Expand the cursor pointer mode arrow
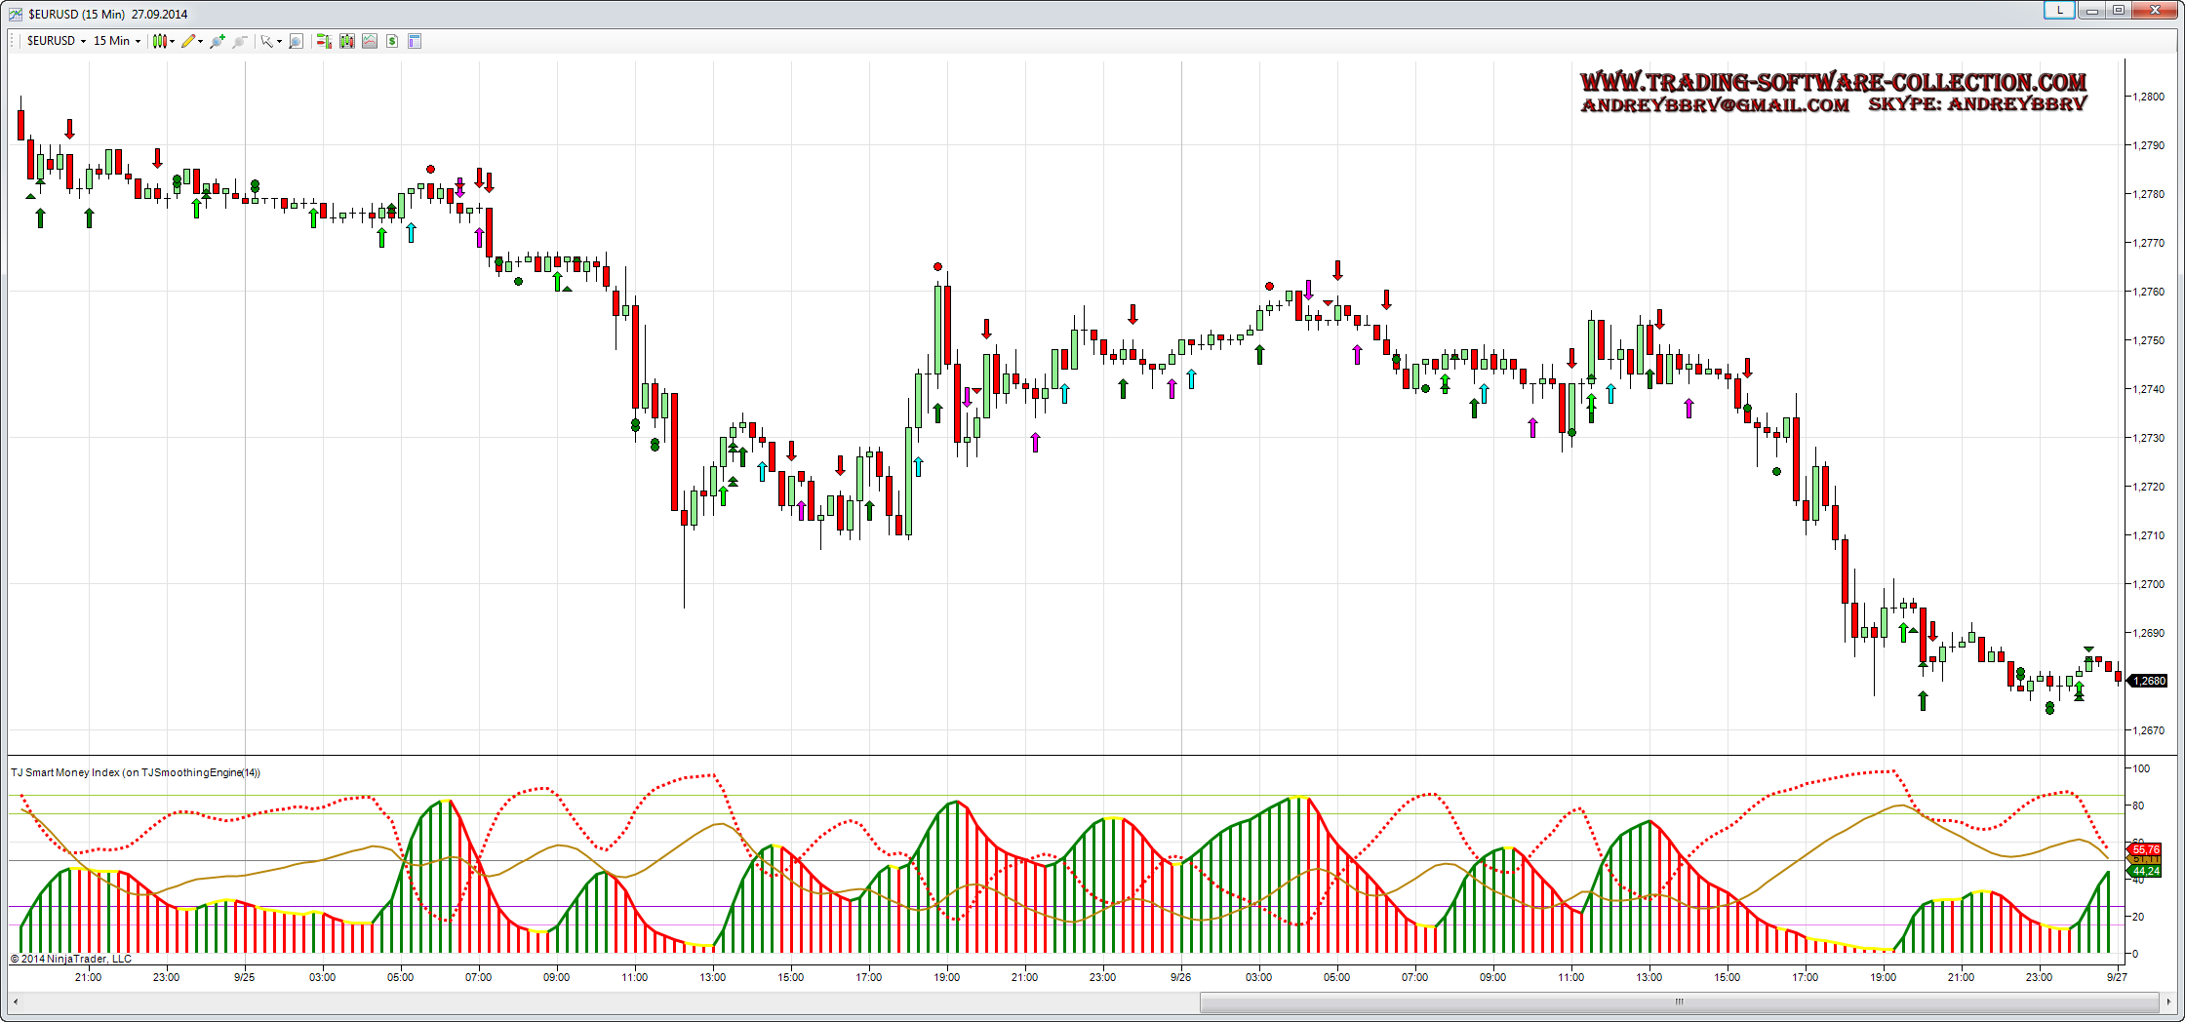This screenshot has height=1022, width=2185. [279, 42]
